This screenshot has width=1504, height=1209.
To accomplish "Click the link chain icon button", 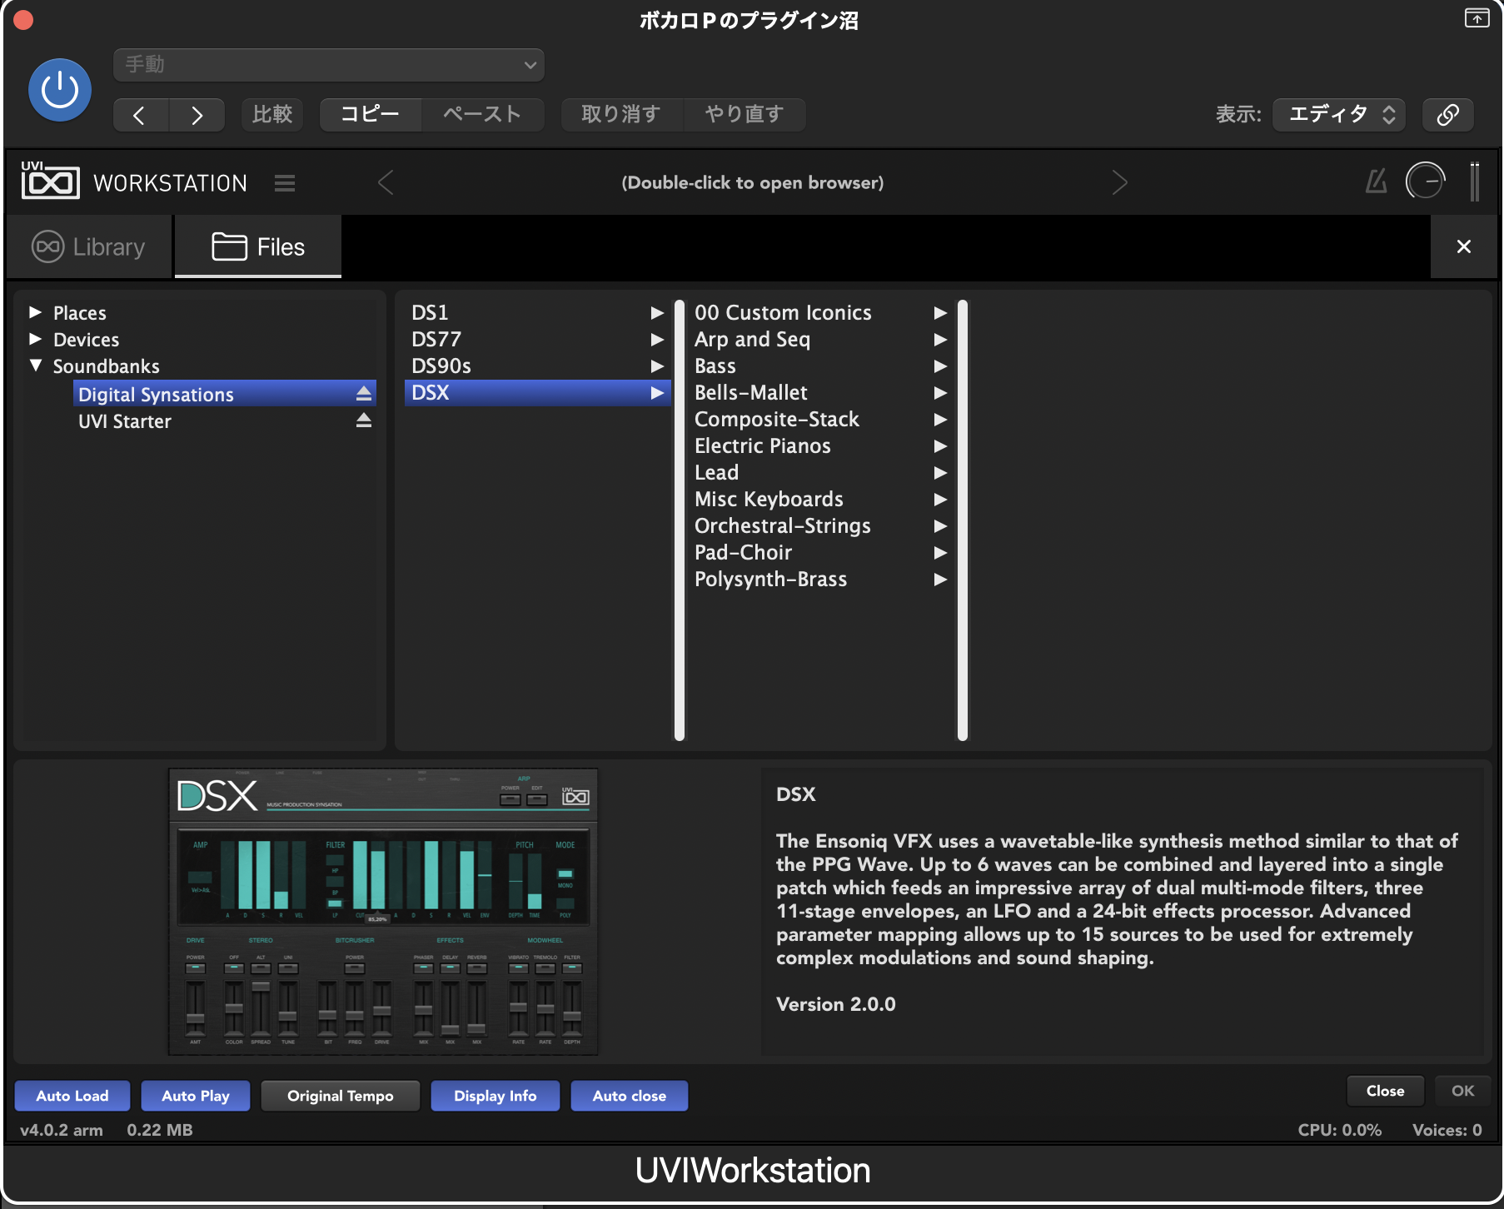I will [1448, 114].
